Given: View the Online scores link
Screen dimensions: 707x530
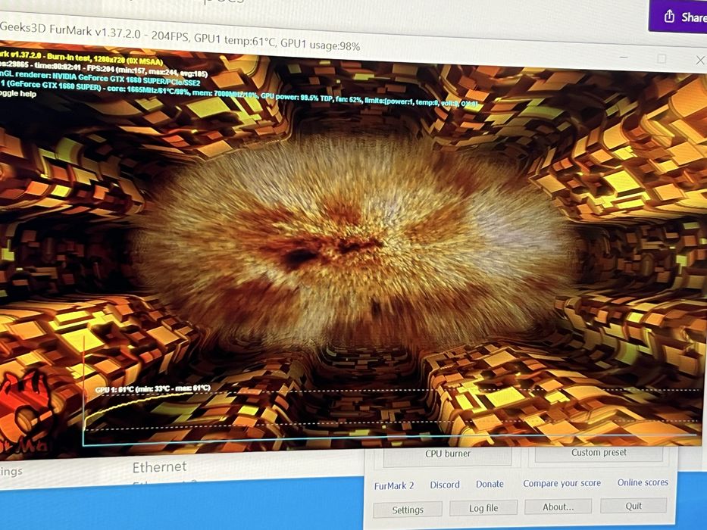Looking at the screenshot, I should [643, 482].
